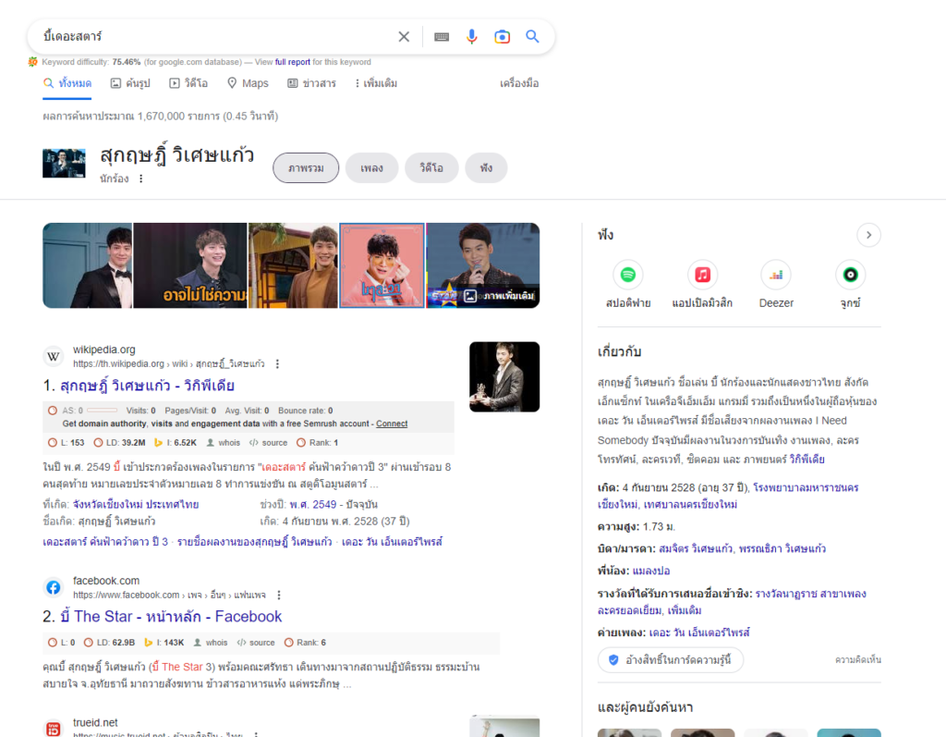
Task: Click the Wikipedia favicon in first result
Action: pos(53,356)
